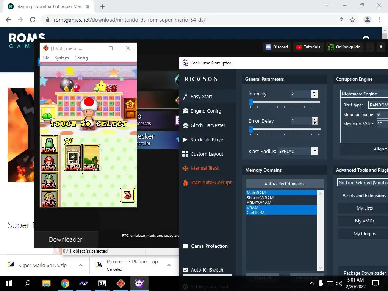Open Custom Layout grid icon
The image size is (388, 291).
click(185, 154)
